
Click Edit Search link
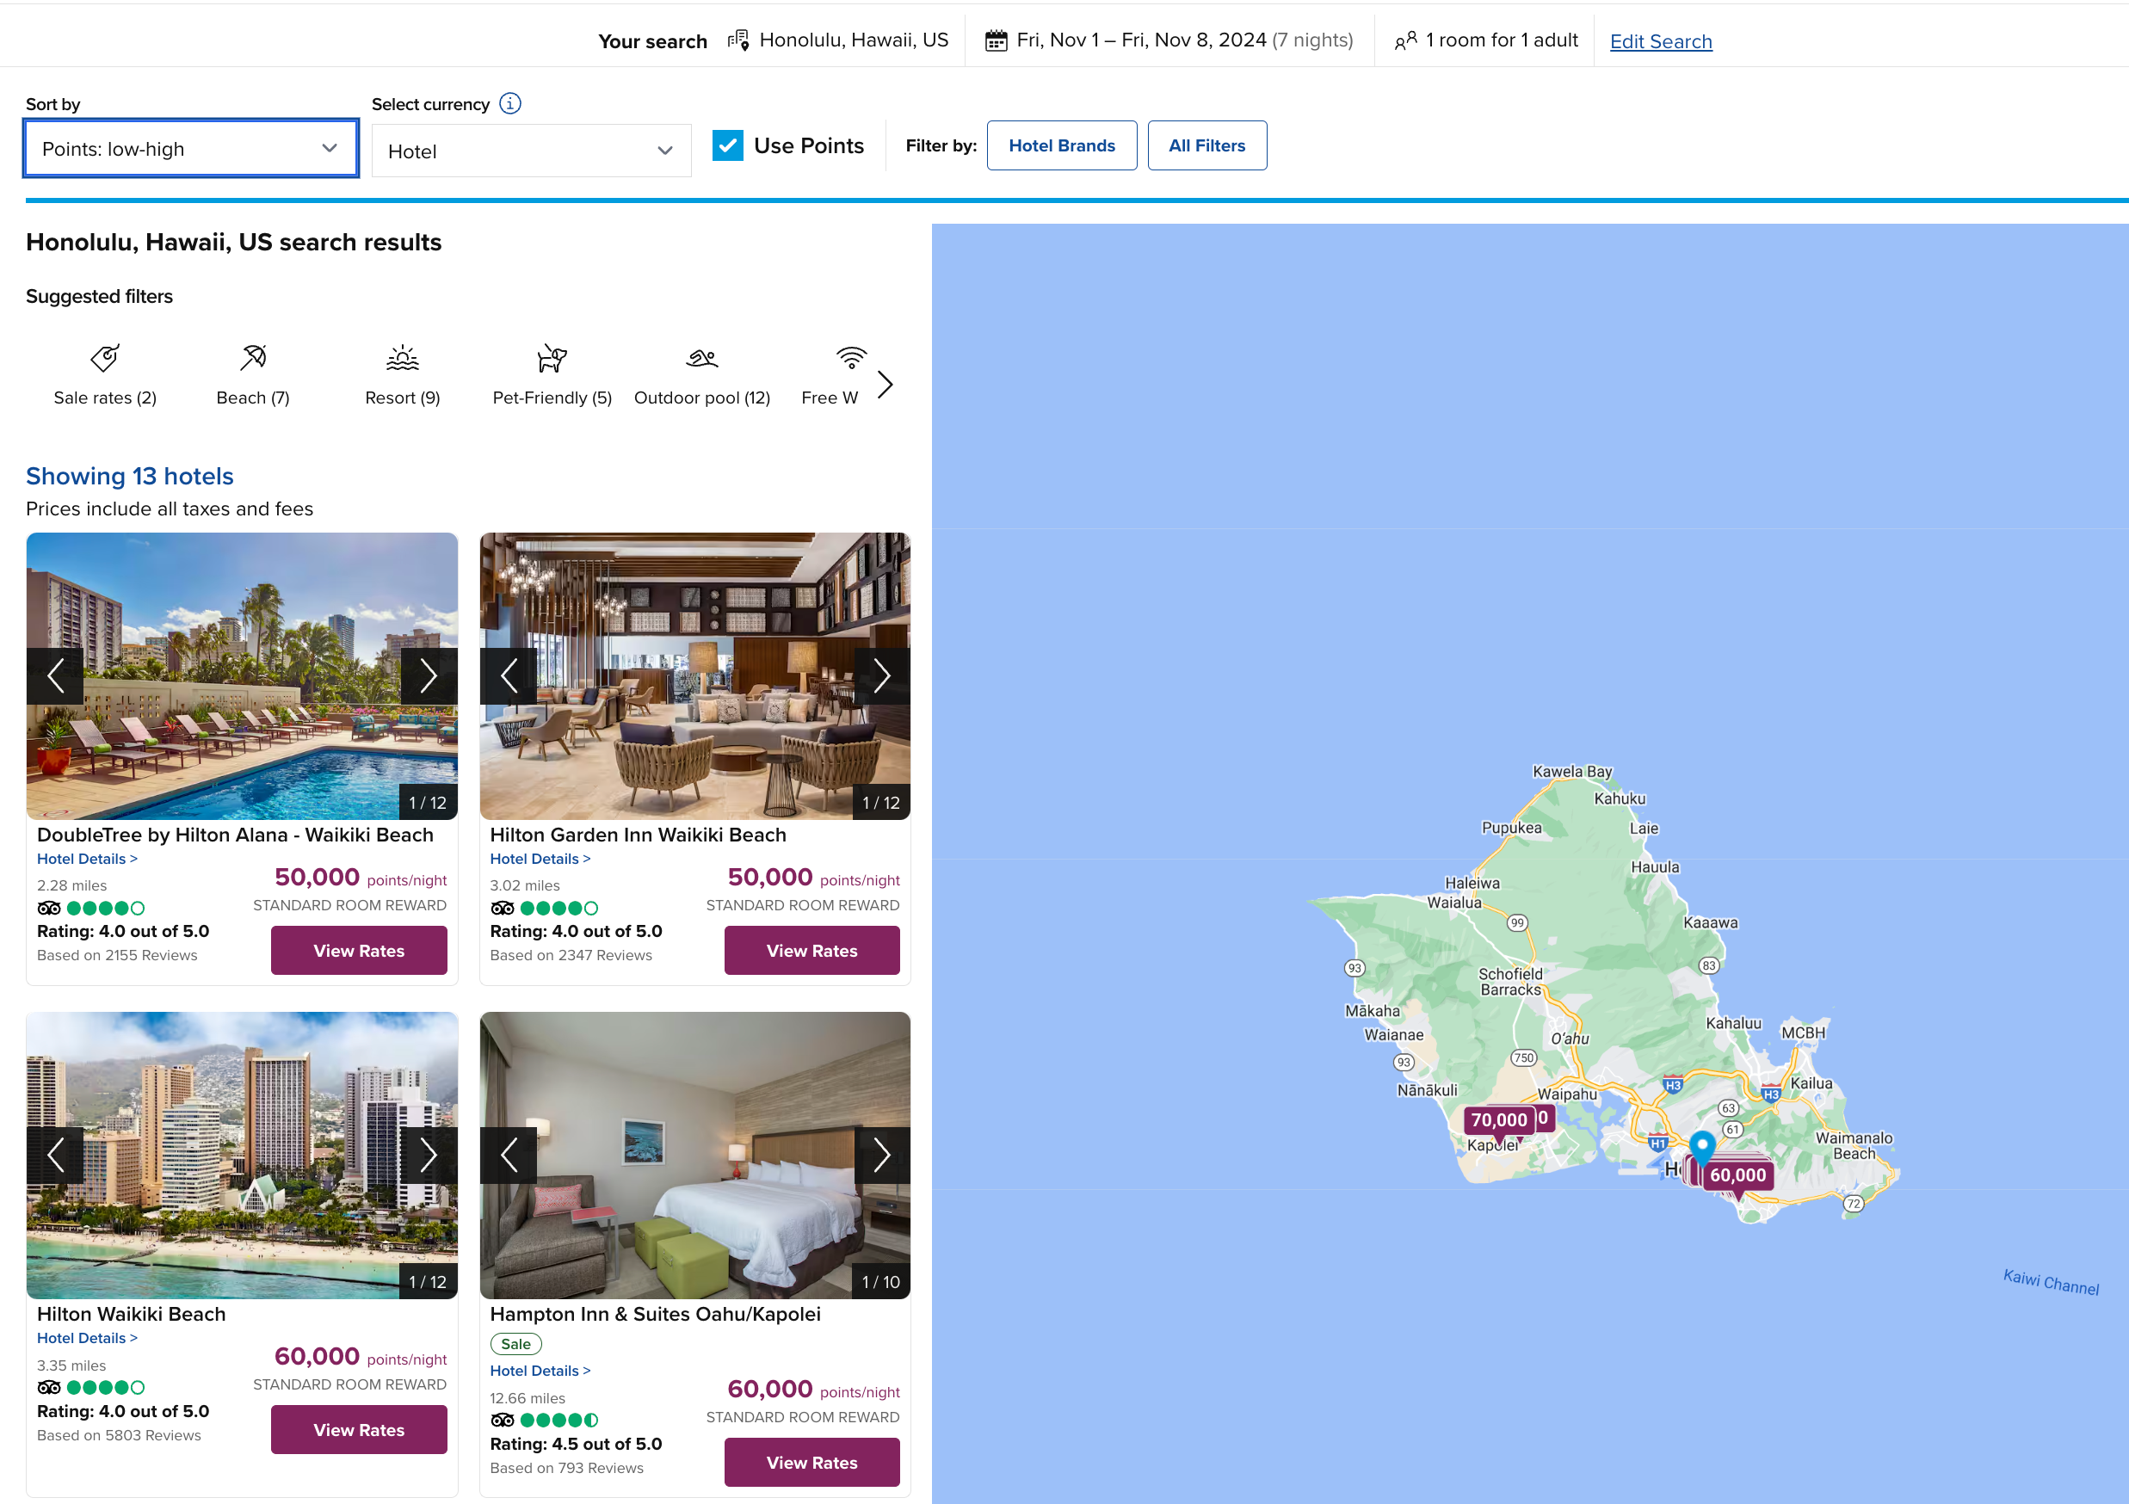point(1660,39)
